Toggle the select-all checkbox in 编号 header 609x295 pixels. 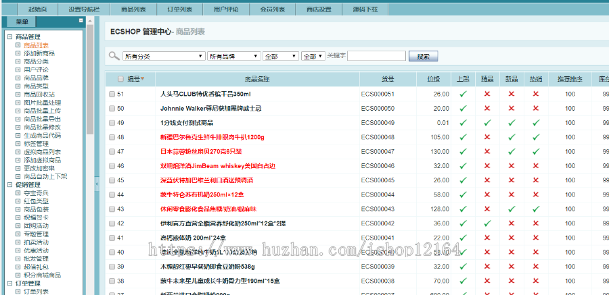120,79
